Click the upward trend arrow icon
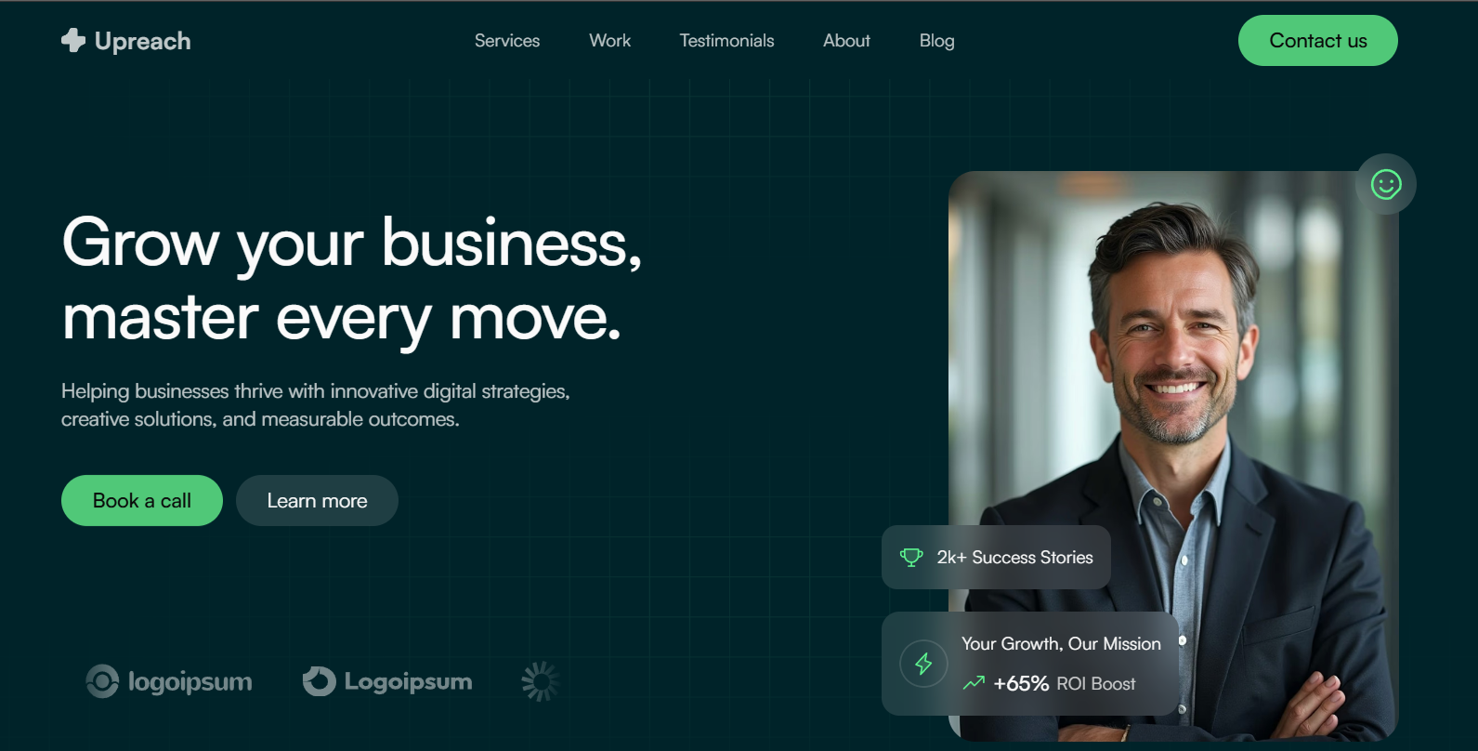Image resolution: width=1478 pixels, height=751 pixels. pyautogui.click(x=974, y=683)
